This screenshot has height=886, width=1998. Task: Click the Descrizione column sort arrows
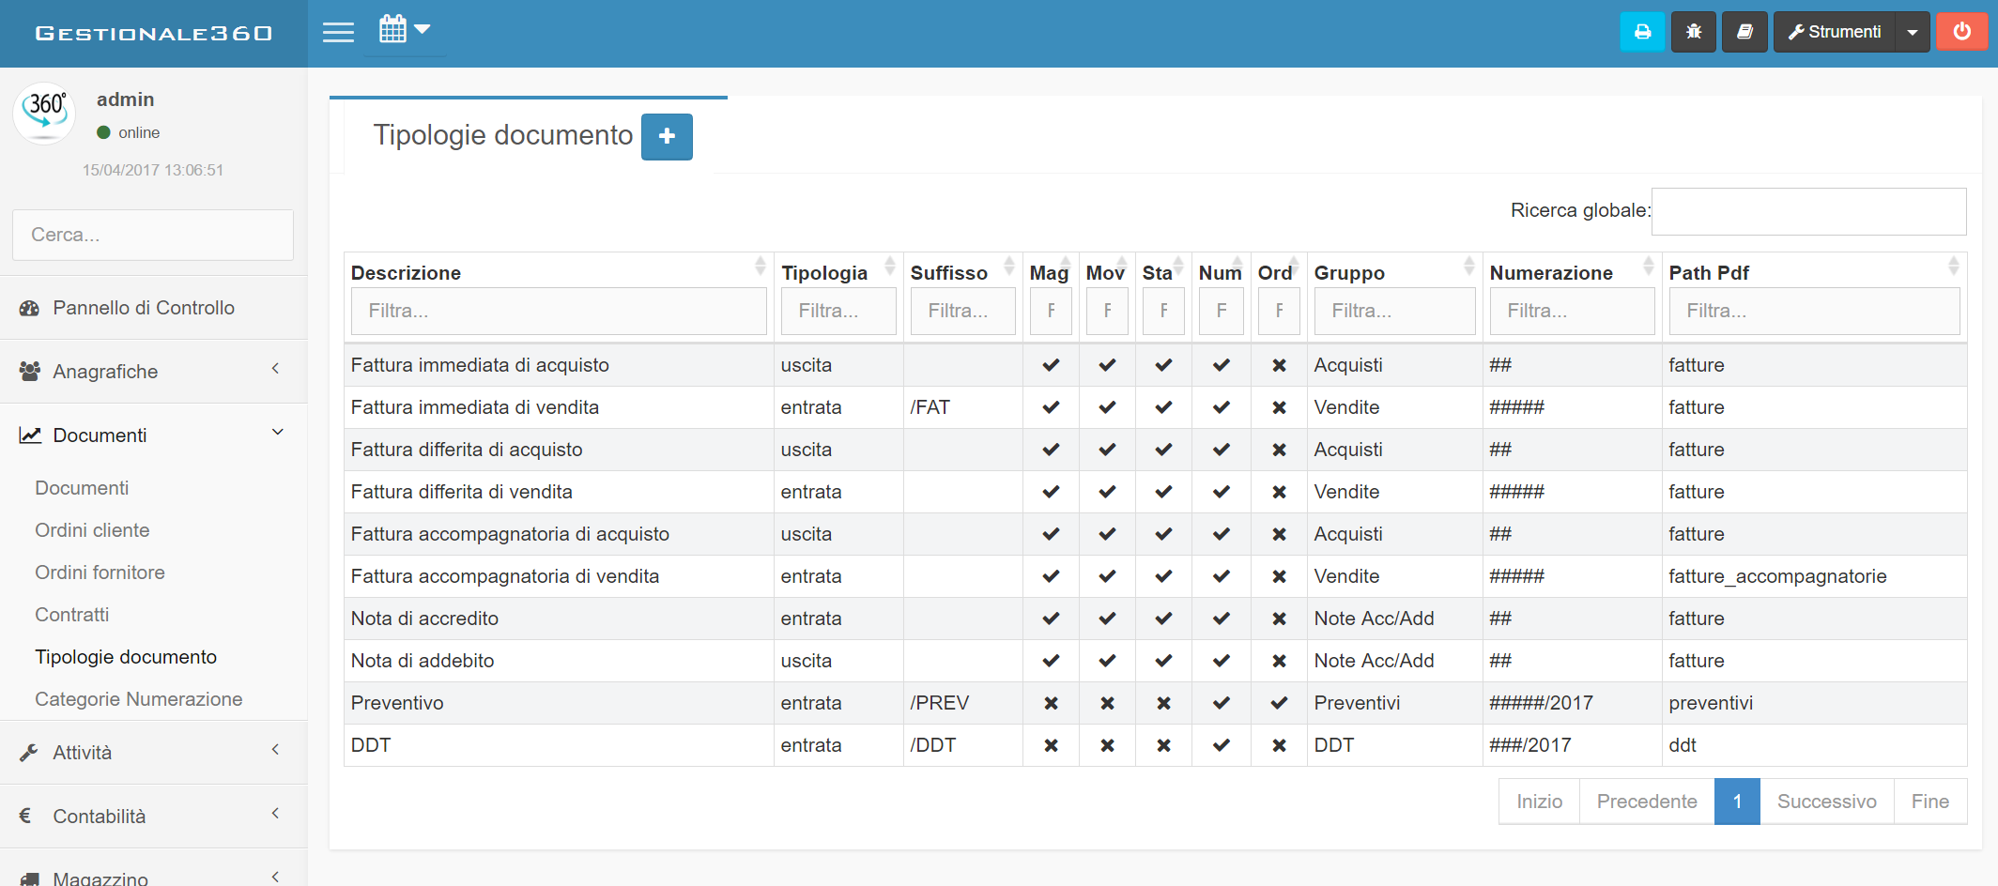[761, 267]
